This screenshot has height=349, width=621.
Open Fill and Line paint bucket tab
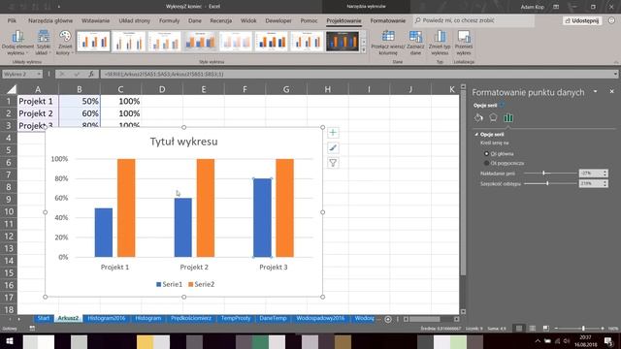pyautogui.click(x=478, y=118)
